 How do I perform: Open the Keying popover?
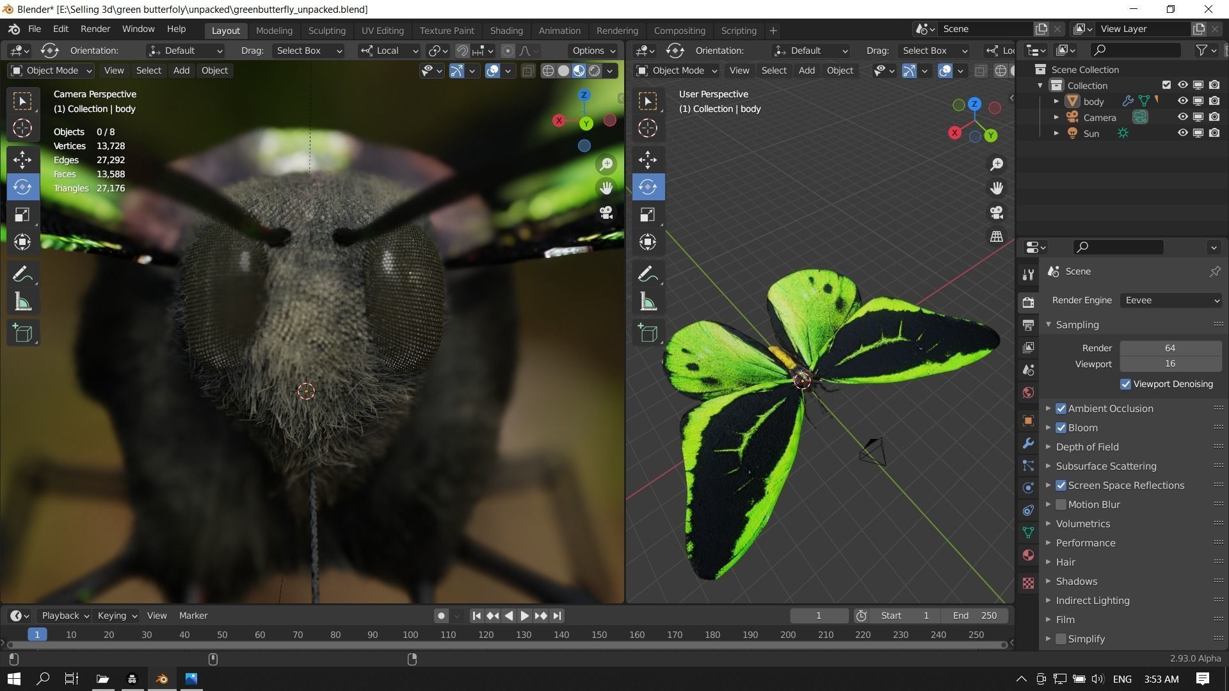point(116,616)
